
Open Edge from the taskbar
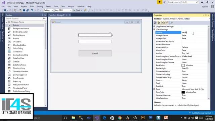[104, 118]
